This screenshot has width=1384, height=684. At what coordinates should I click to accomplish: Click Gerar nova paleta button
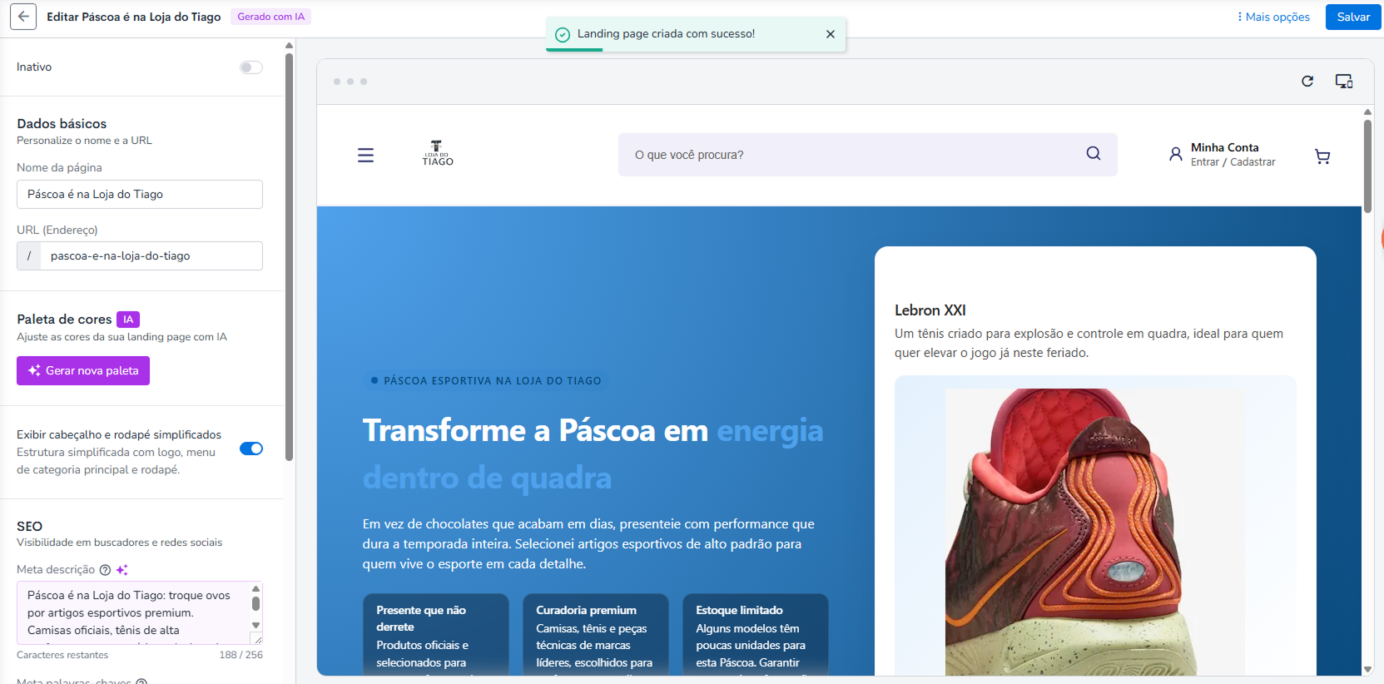(x=83, y=370)
